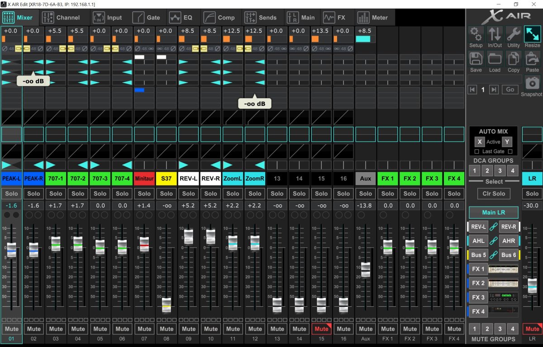Click the chain link between REV-L and REV-R

[494, 227]
